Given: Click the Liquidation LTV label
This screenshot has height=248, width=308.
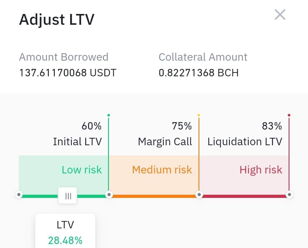Looking at the screenshot, I should pos(245,142).
